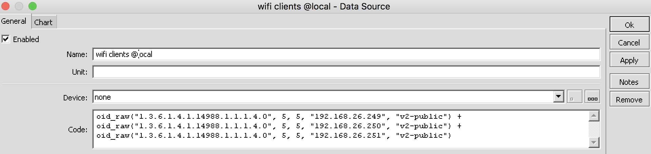Click the Device combo box field

[x=322, y=97]
